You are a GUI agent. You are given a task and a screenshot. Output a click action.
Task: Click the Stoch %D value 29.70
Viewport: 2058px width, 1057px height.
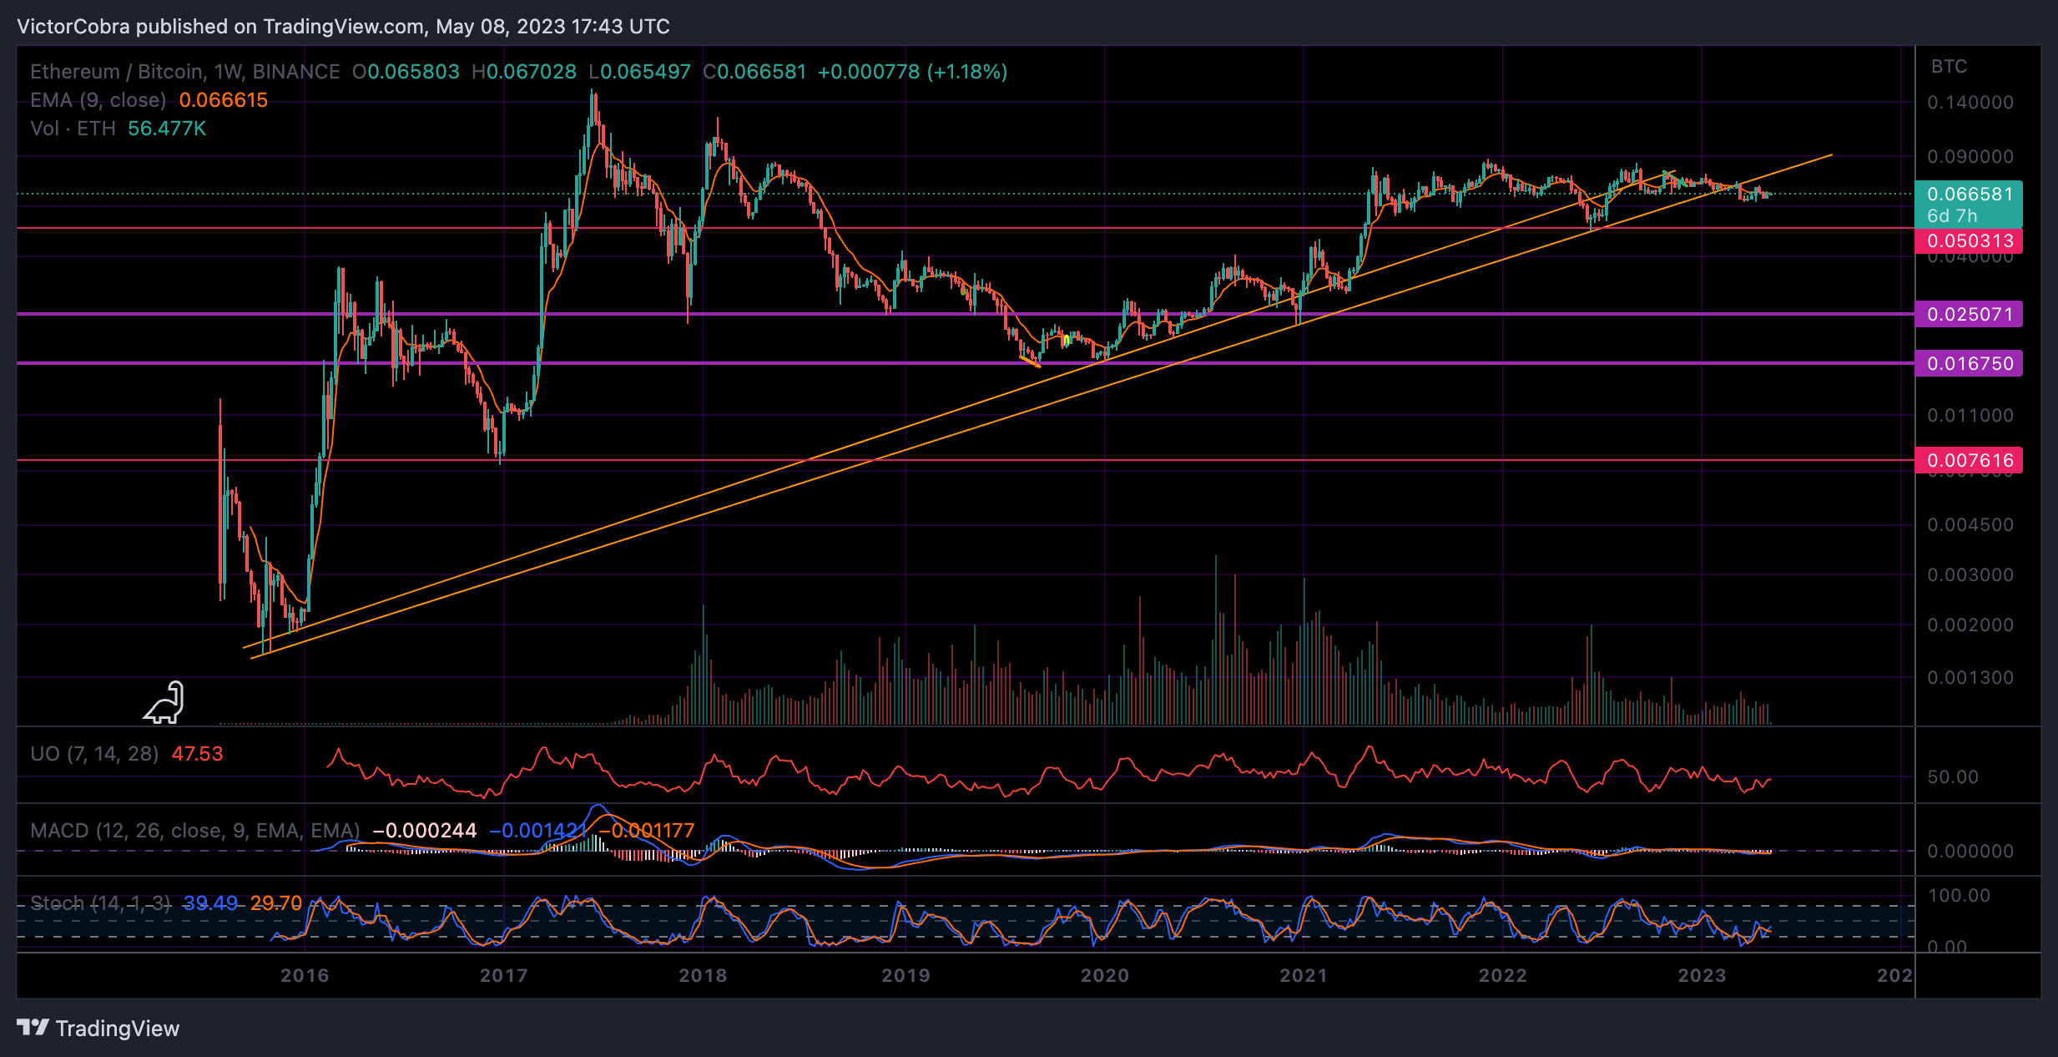coord(276,903)
